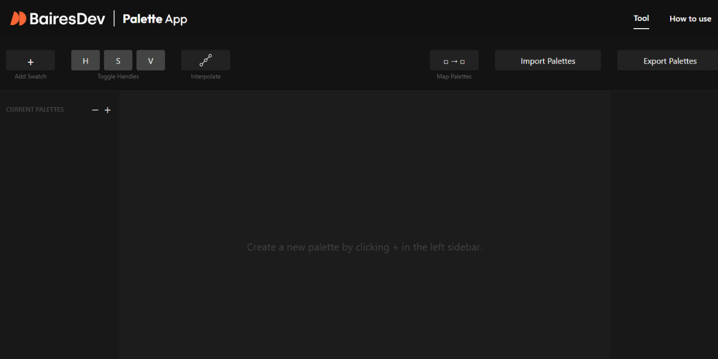Click the Palette App title text
Image resolution: width=718 pixels, height=359 pixels.
click(x=155, y=19)
